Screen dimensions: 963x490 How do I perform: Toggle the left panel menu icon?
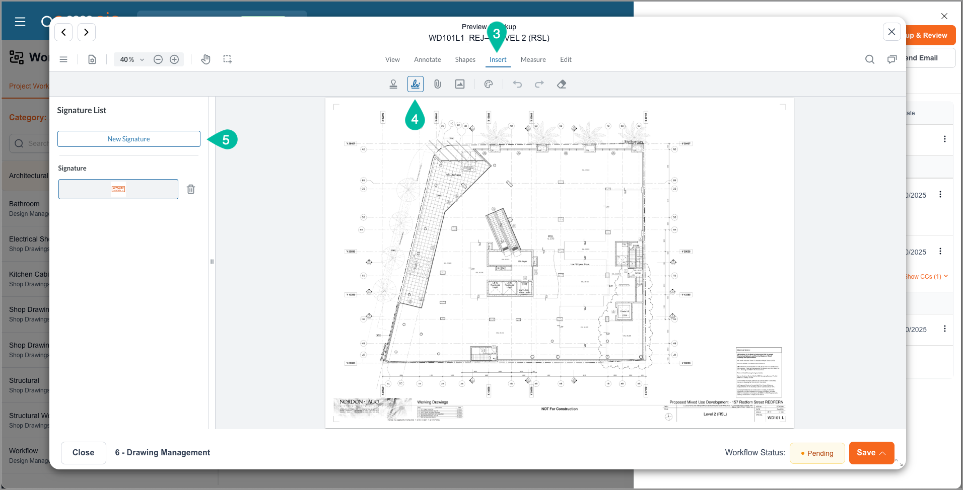63,59
